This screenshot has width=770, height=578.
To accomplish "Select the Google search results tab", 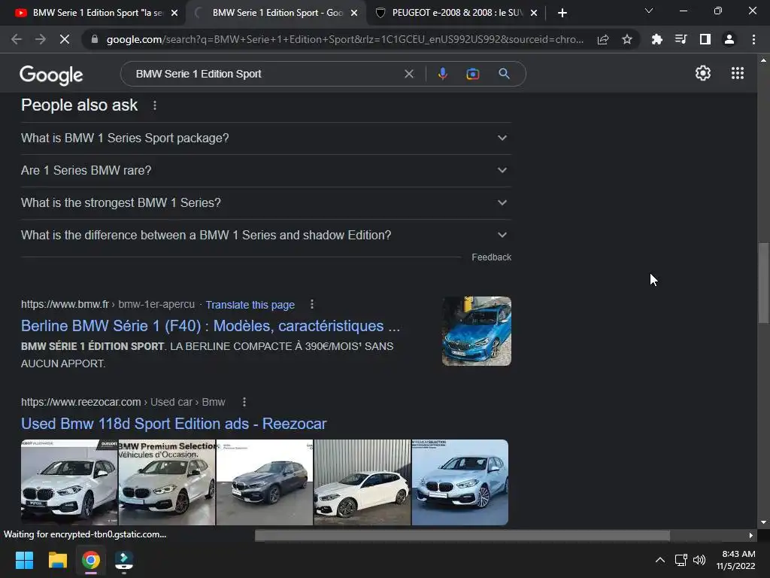I will pos(277,13).
